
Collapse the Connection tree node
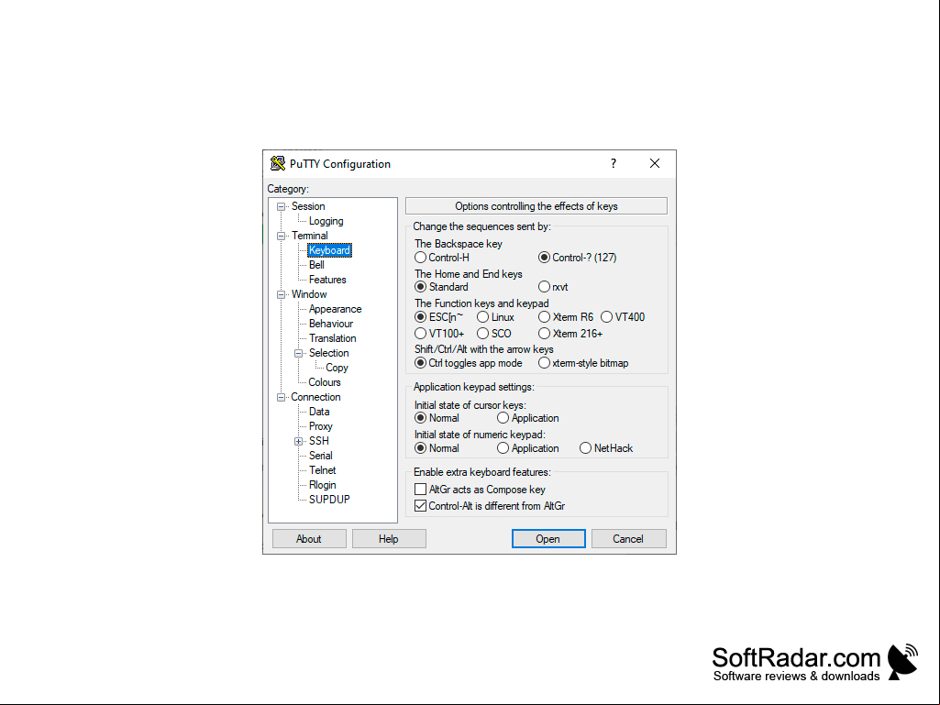click(x=281, y=398)
